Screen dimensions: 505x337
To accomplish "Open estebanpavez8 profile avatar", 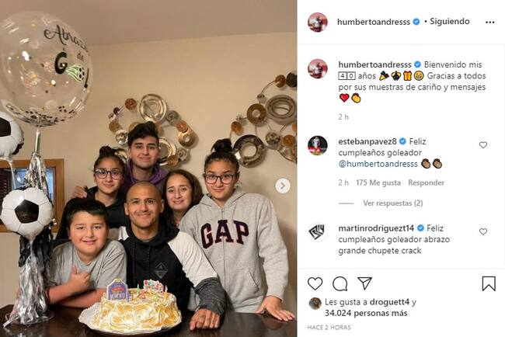I will (x=318, y=145).
